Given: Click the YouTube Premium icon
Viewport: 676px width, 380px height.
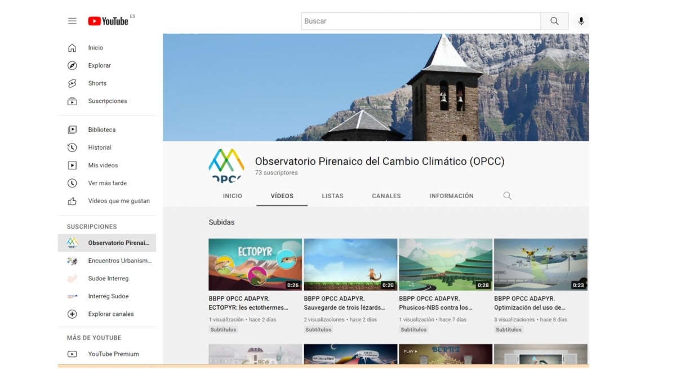Looking at the screenshot, I should pyautogui.click(x=72, y=354).
